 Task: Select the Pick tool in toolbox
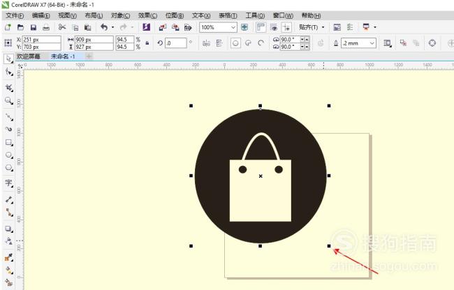tap(8, 59)
